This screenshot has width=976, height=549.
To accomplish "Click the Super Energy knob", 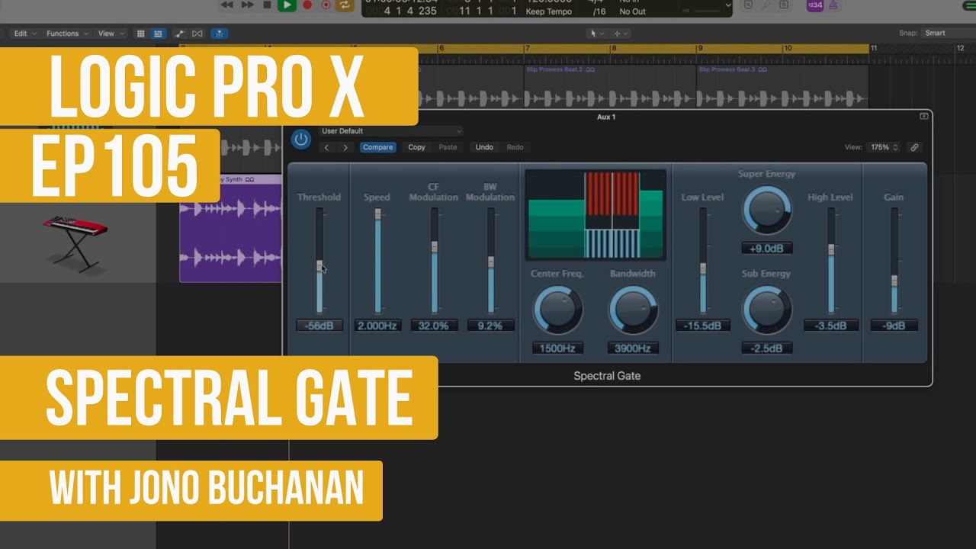I will (x=767, y=210).
